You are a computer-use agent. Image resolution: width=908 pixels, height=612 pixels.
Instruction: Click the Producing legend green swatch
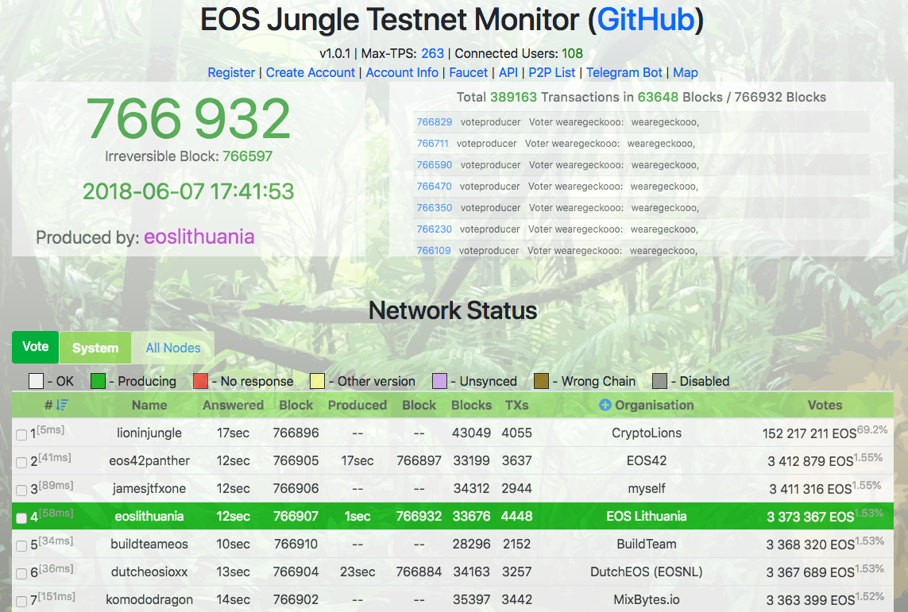98,381
